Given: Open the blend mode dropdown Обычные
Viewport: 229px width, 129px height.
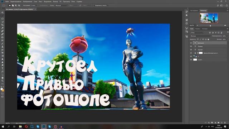Looking at the screenshot, I should [x=200, y=36].
